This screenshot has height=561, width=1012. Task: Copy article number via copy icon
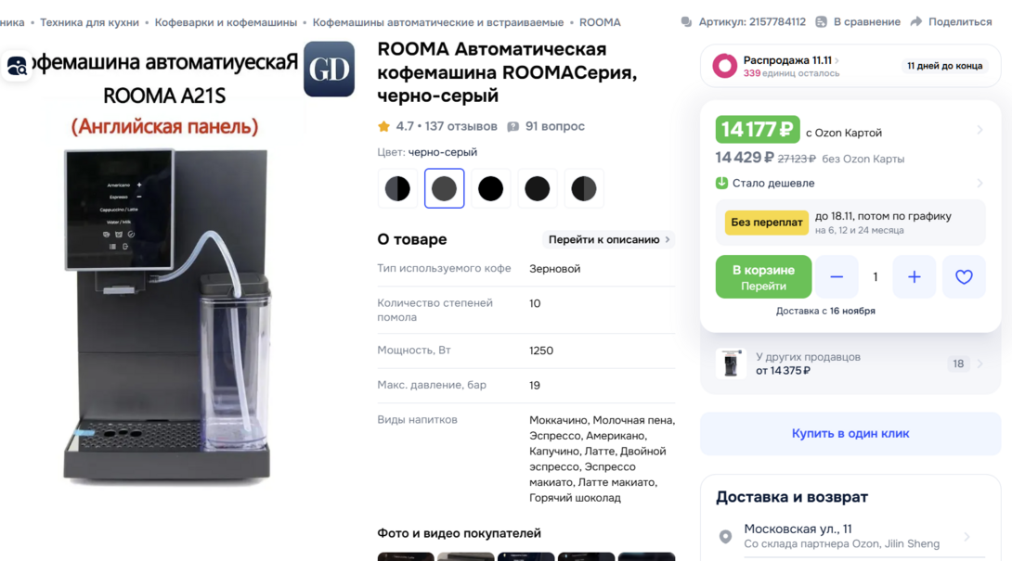coord(686,22)
